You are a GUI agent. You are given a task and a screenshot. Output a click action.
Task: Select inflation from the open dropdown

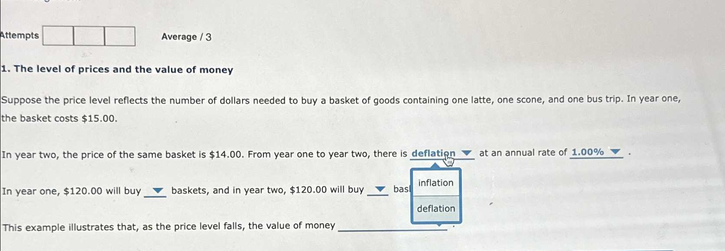click(x=435, y=183)
